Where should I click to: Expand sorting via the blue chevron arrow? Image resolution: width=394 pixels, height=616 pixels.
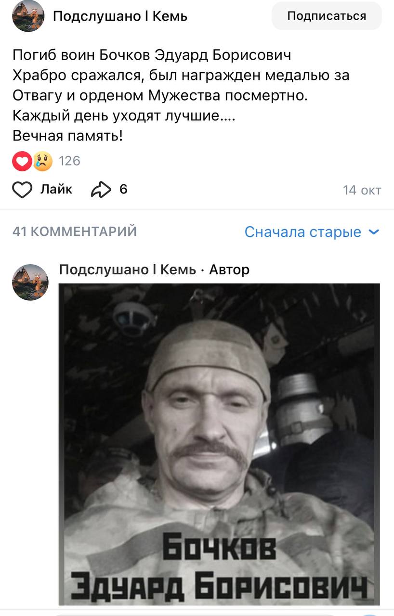pyautogui.click(x=374, y=232)
